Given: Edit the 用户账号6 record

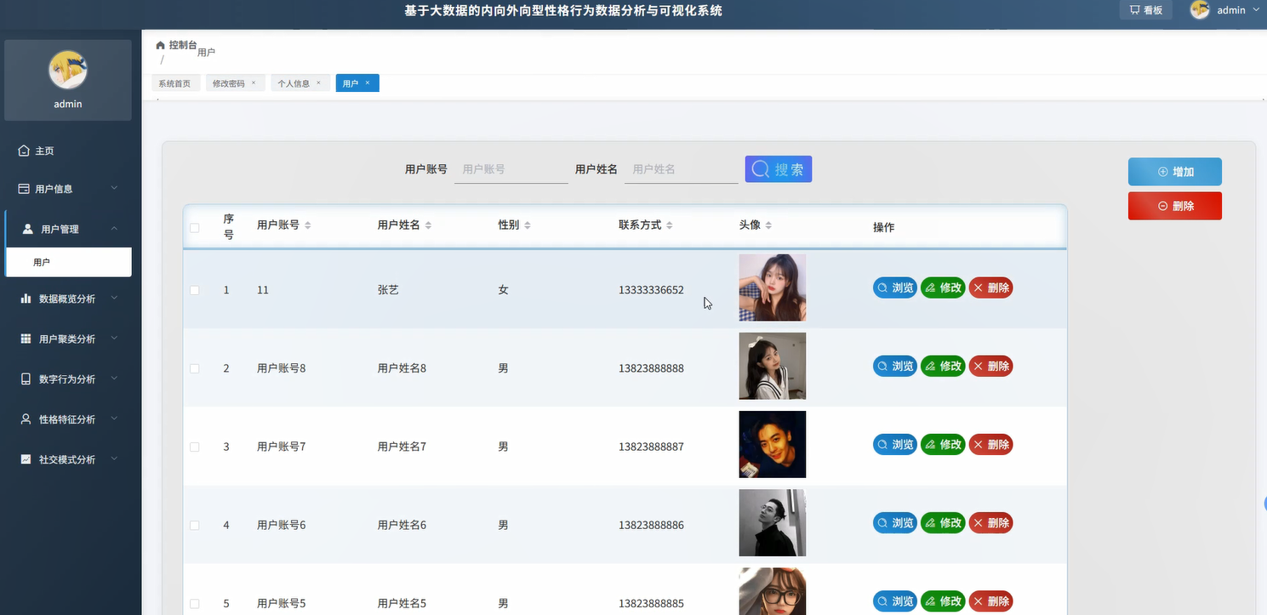Looking at the screenshot, I should tap(943, 522).
